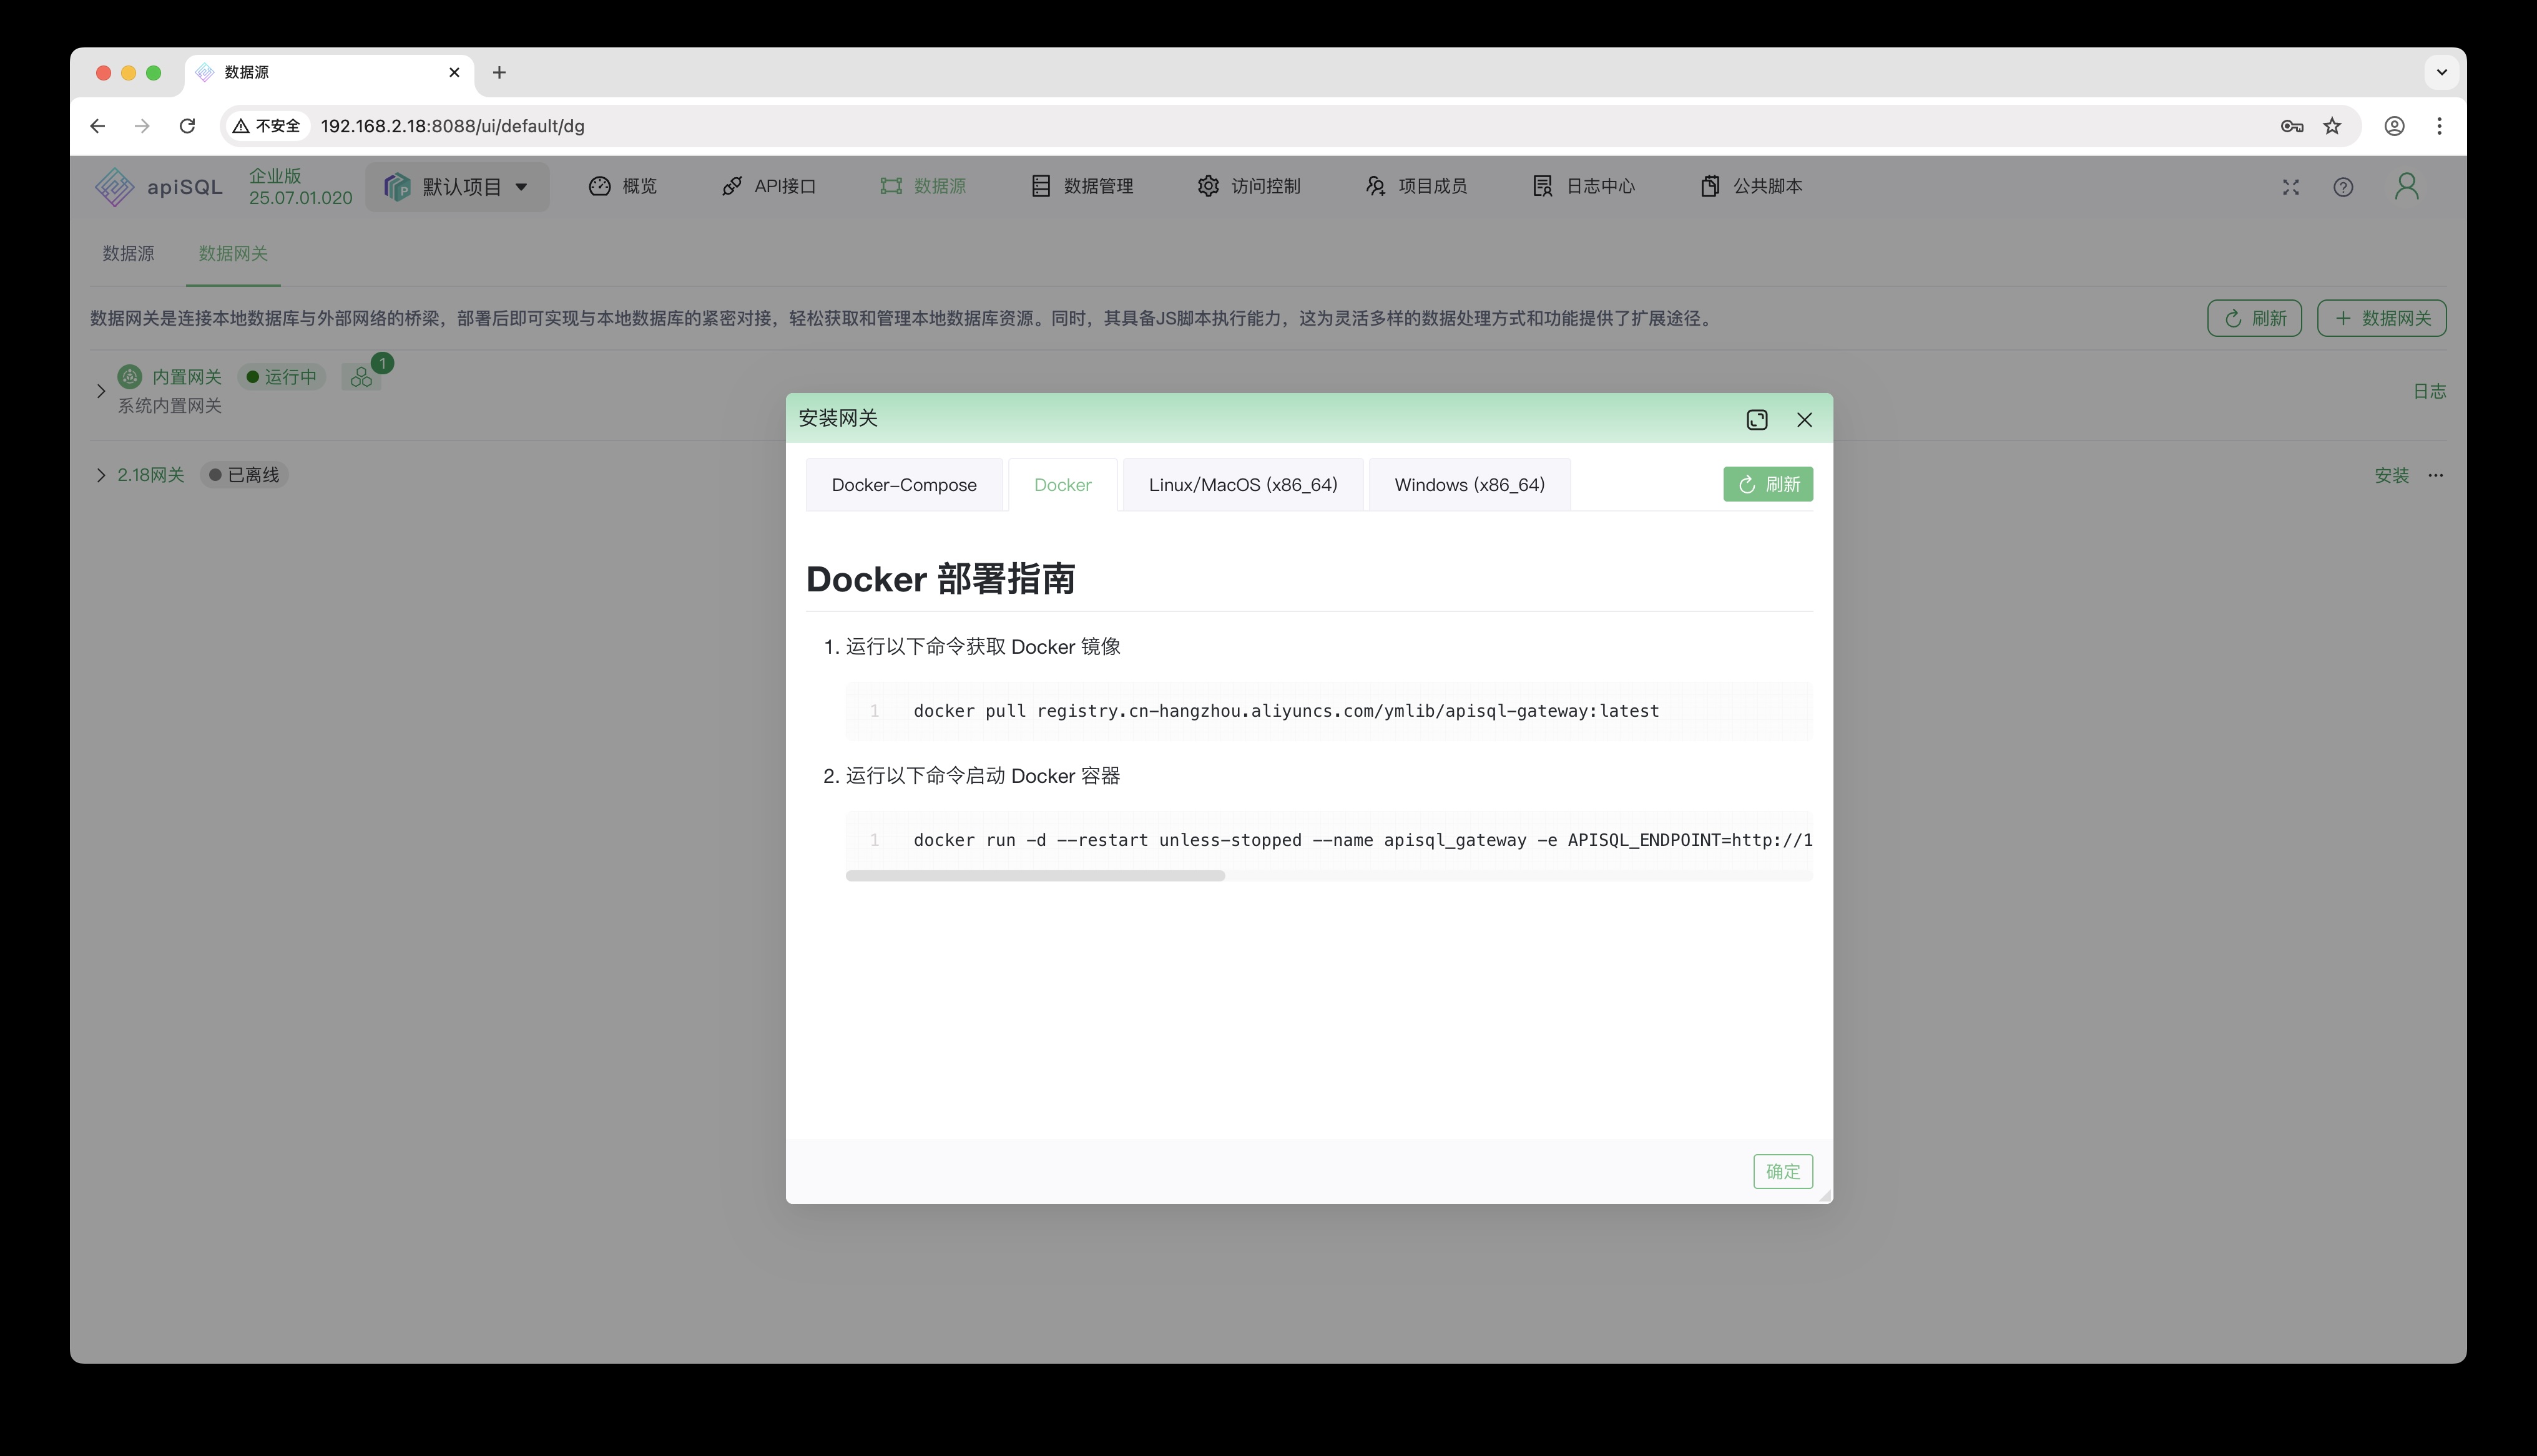Click the 公共脚本 icon
The height and width of the screenshot is (1456, 2537).
(x=1767, y=186)
